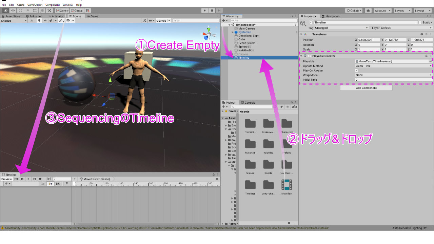Open the cloud services icon
This screenshot has height=244, width=434.
click(x=368, y=11)
